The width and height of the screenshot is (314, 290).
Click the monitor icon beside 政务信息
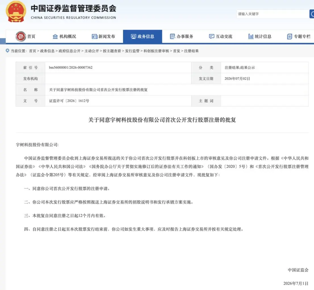pyautogui.click(x=133, y=36)
